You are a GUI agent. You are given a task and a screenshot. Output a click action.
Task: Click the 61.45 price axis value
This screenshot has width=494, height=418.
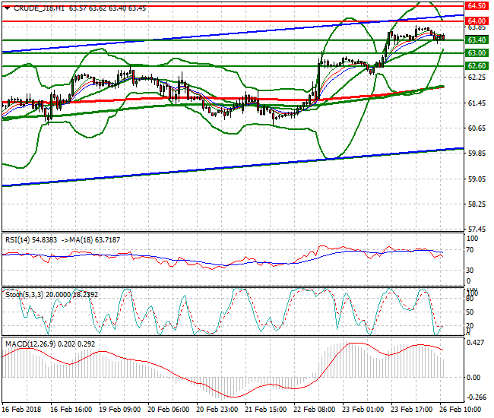click(477, 103)
